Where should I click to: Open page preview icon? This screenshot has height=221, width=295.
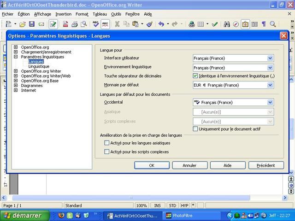coord(83,24)
